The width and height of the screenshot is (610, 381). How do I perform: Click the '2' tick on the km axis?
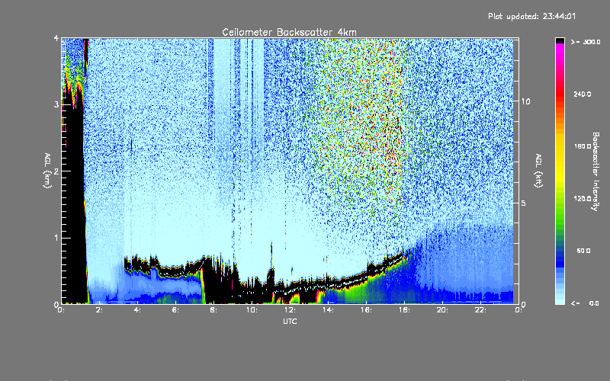pyautogui.click(x=56, y=171)
